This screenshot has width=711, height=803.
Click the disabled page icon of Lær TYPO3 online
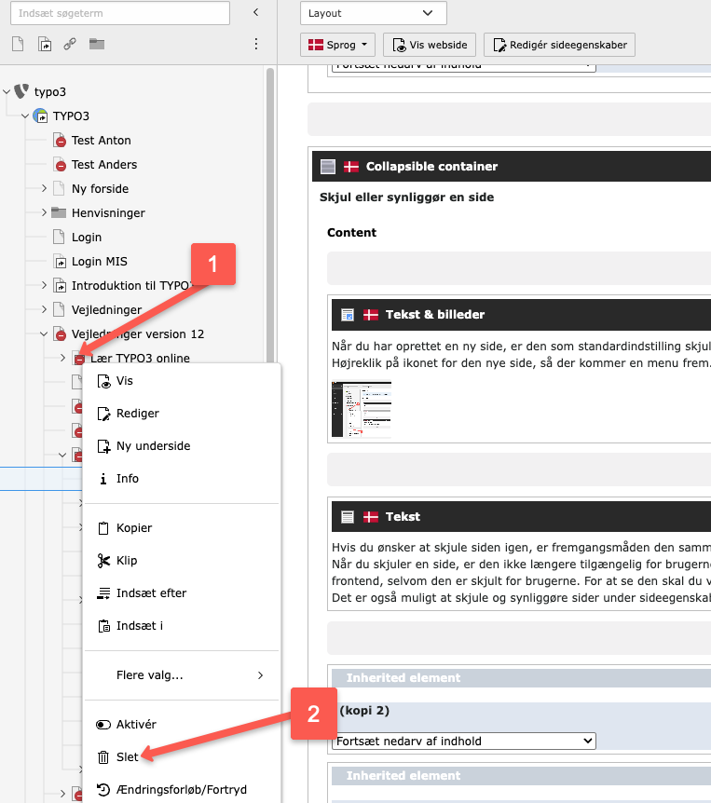click(x=80, y=359)
